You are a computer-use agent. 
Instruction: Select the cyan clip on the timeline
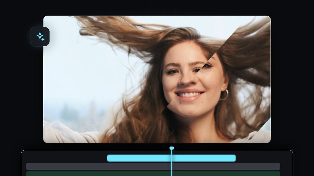click(x=171, y=158)
